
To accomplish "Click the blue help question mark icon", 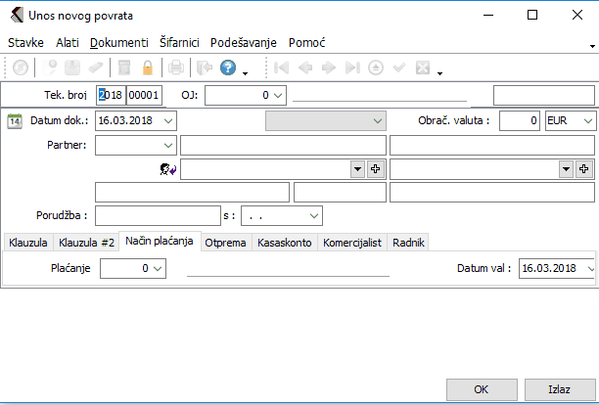I will coord(227,67).
